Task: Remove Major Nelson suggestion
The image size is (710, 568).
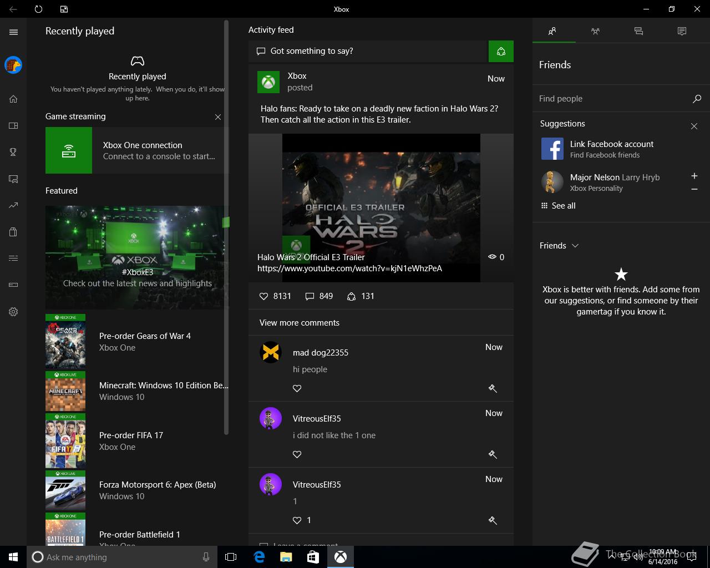Action: [x=694, y=189]
